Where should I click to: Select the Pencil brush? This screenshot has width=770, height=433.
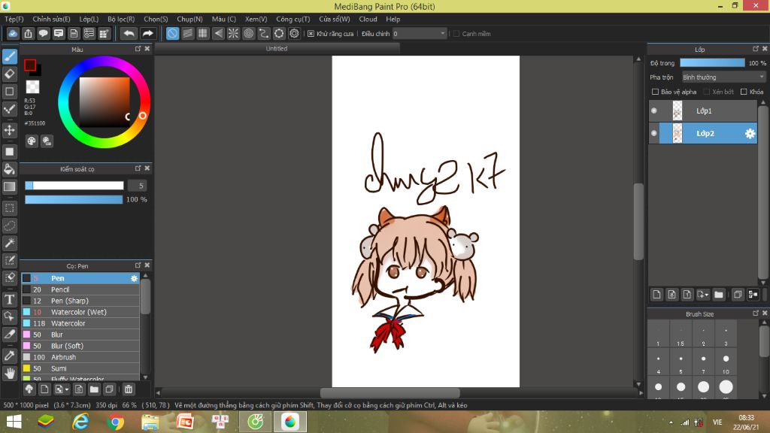[80, 289]
